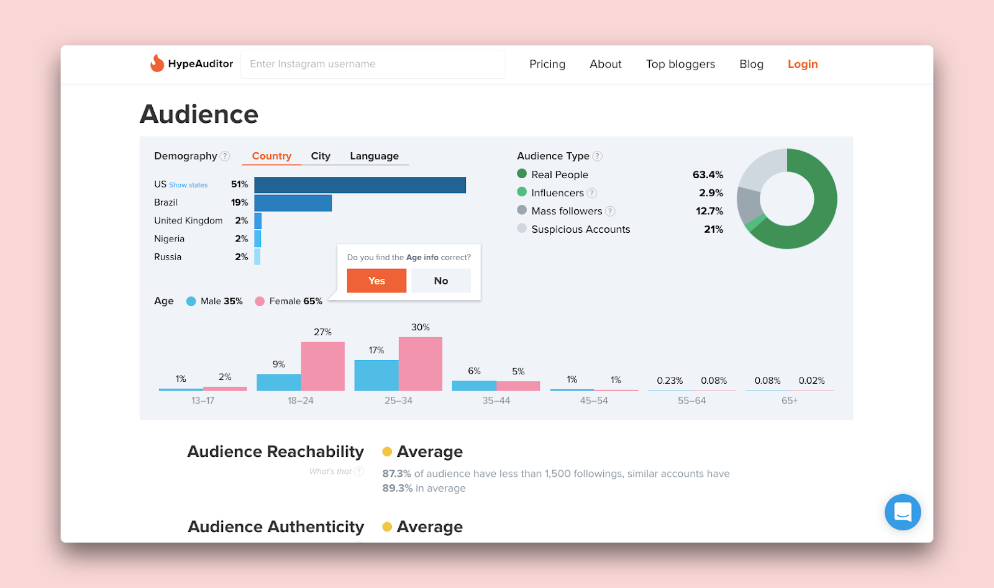Image resolution: width=994 pixels, height=588 pixels.
Task: Switch to the Language demographics tab
Action: tap(374, 156)
